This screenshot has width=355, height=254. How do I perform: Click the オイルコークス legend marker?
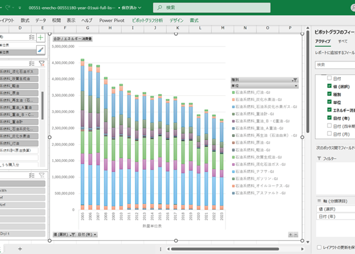[x=233, y=186]
